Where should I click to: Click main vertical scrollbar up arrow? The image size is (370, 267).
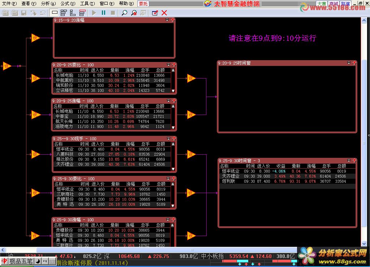coord(364,21)
